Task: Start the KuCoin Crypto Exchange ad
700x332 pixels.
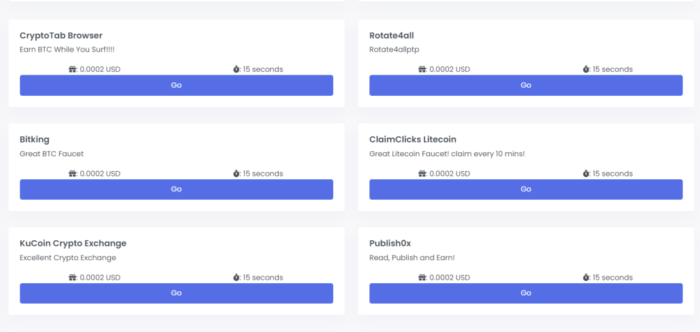Action: click(x=176, y=293)
